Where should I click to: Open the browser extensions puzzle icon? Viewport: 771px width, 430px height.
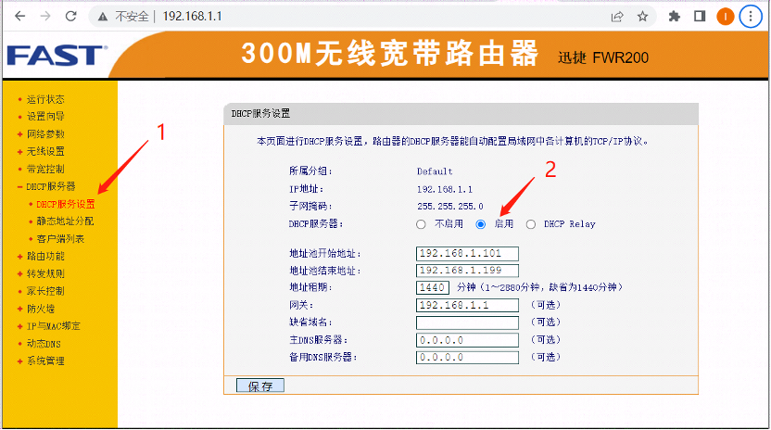tap(674, 17)
